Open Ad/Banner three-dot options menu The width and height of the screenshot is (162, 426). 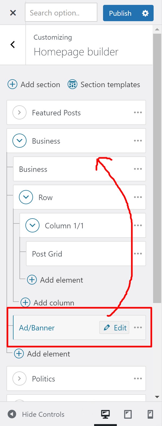coord(138,327)
